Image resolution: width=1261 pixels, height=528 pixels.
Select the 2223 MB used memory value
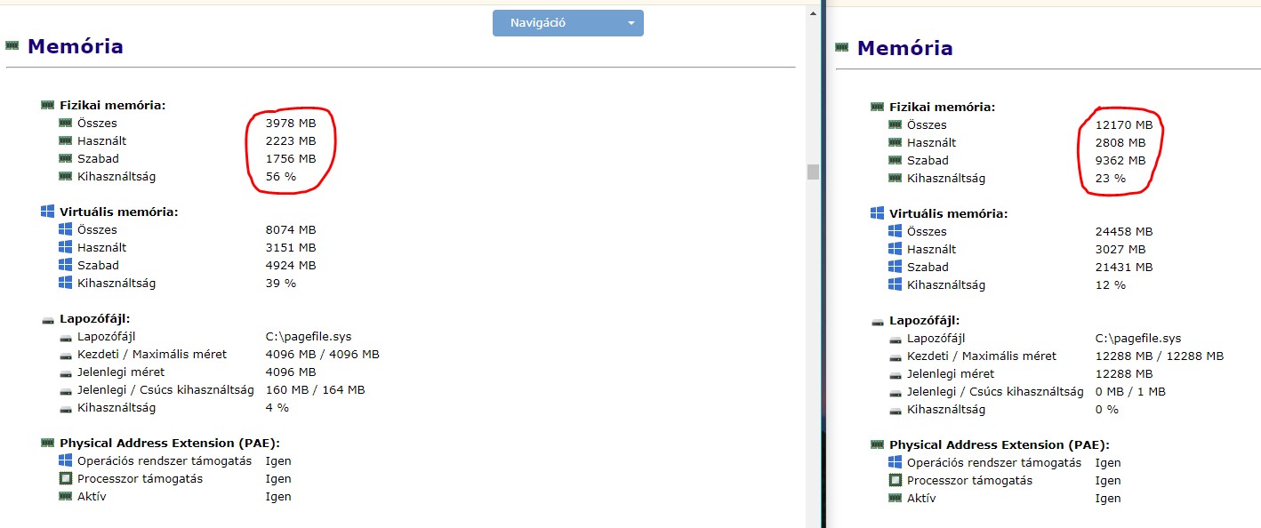click(291, 140)
